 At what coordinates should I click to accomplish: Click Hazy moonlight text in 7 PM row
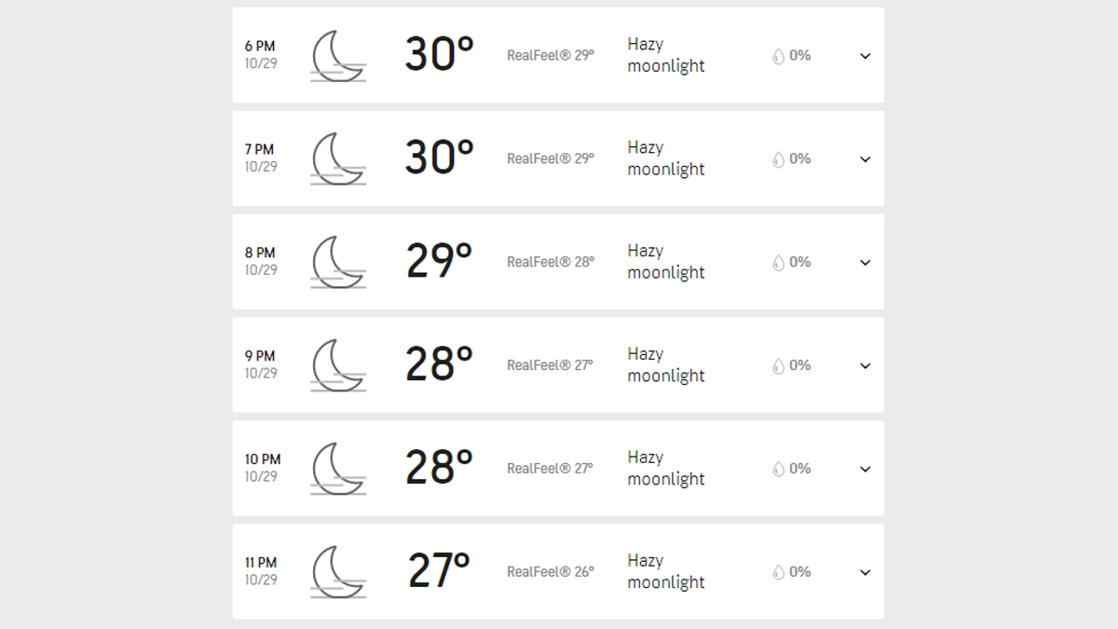[665, 158]
